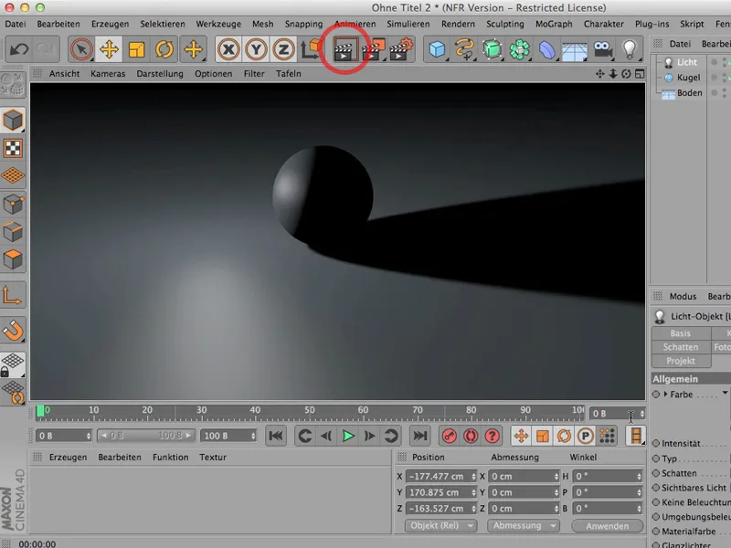
Task: Open the Simulieren menu
Action: (408, 24)
